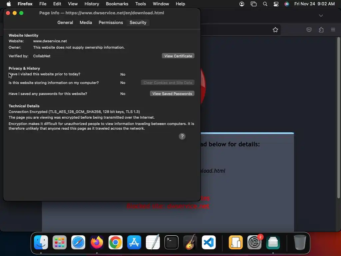The width and height of the screenshot is (341, 256).
Task: Open the Firefox menu in menu bar
Action: (x=25, y=4)
